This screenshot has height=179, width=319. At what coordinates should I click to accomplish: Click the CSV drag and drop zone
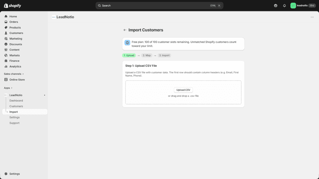[x=183, y=92]
